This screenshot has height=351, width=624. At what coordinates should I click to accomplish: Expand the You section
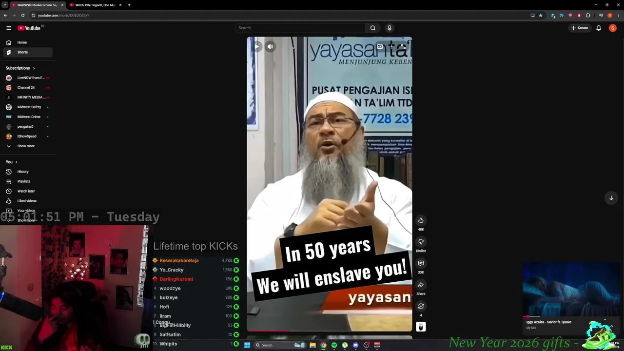(12, 162)
